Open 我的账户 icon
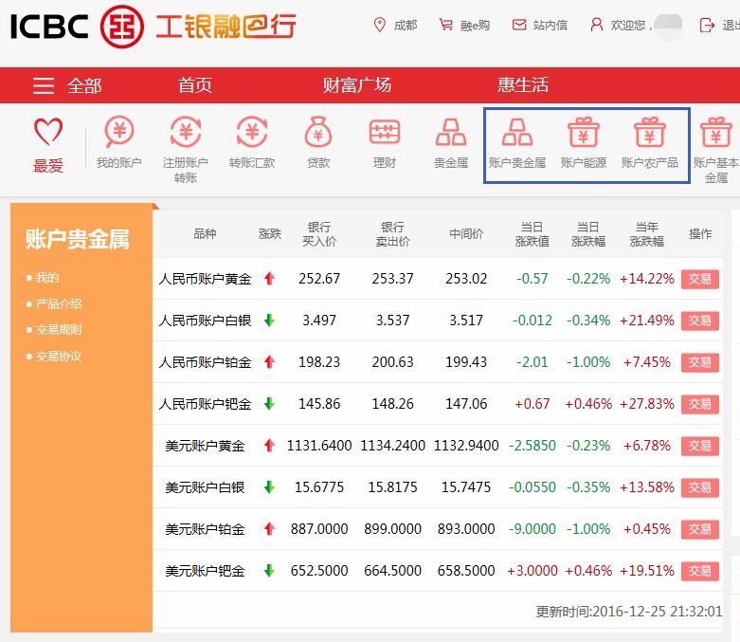The width and height of the screenshot is (740, 642). 119,131
